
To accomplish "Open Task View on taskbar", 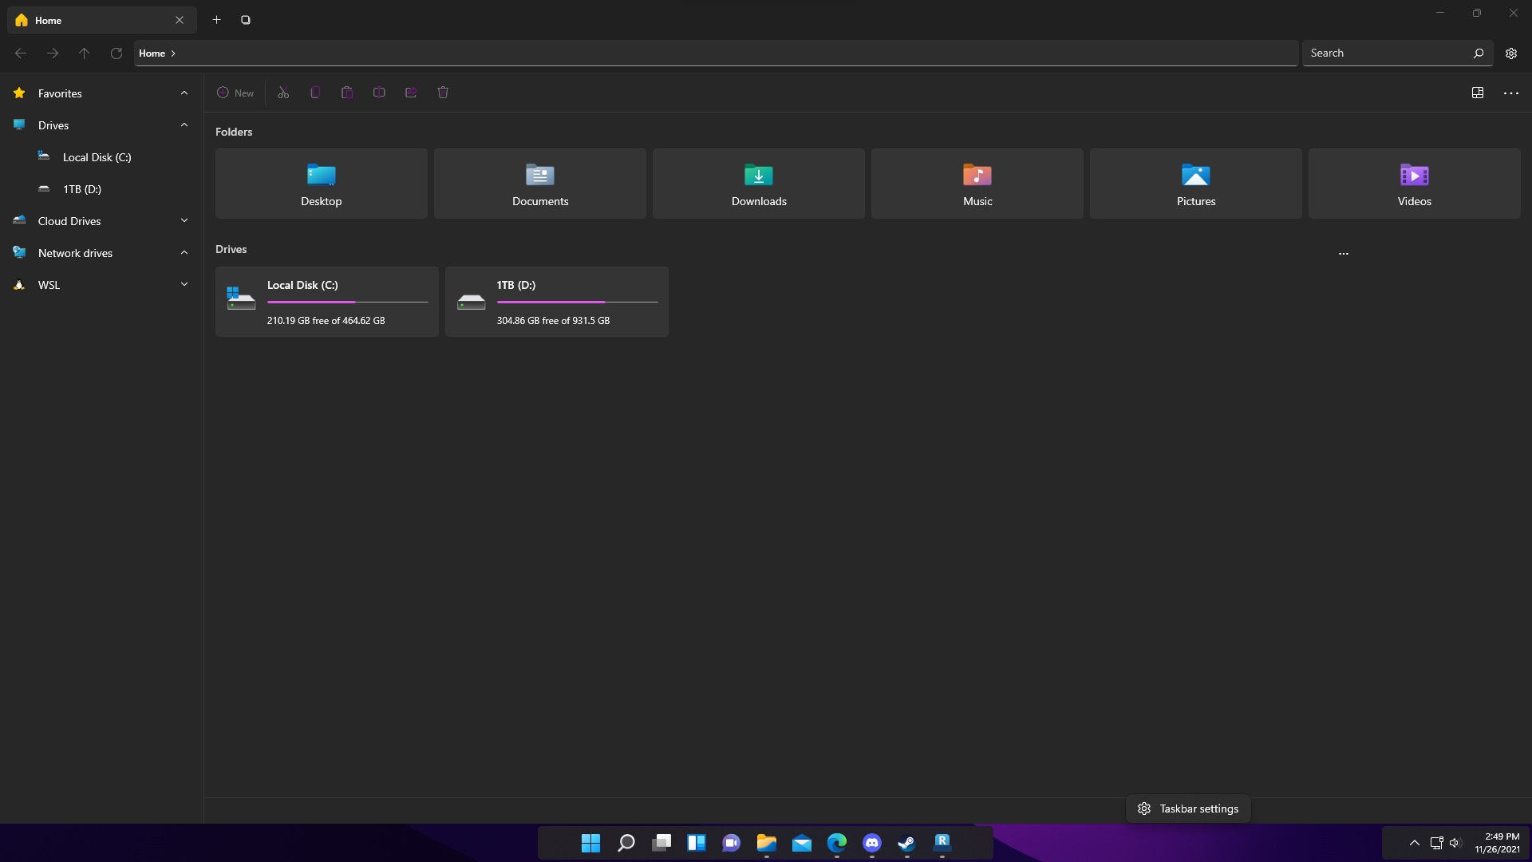I will click(x=661, y=843).
